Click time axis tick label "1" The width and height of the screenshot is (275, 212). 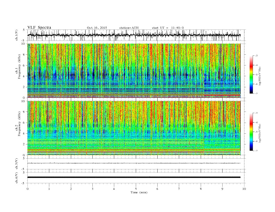coord(49,189)
